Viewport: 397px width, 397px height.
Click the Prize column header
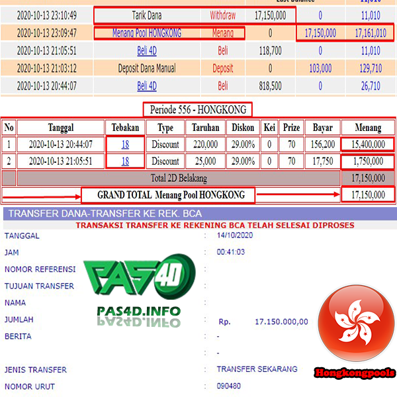click(x=291, y=128)
